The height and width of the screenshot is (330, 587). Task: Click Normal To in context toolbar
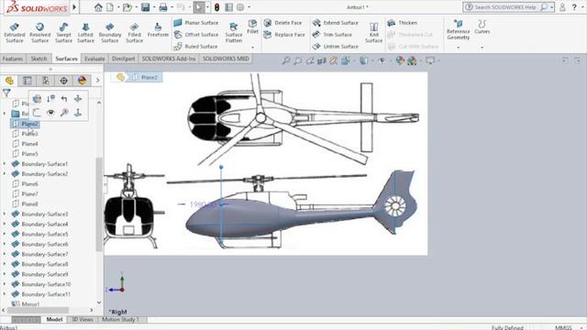tap(78, 112)
